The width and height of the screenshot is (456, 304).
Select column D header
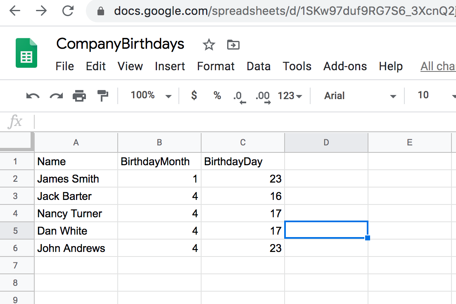[326, 142]
